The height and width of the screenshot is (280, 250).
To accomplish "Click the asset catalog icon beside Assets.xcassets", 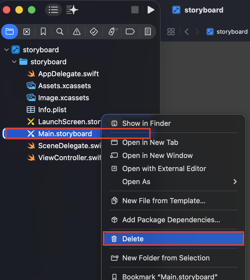I will pyautogui.click(x=31, y=86).
